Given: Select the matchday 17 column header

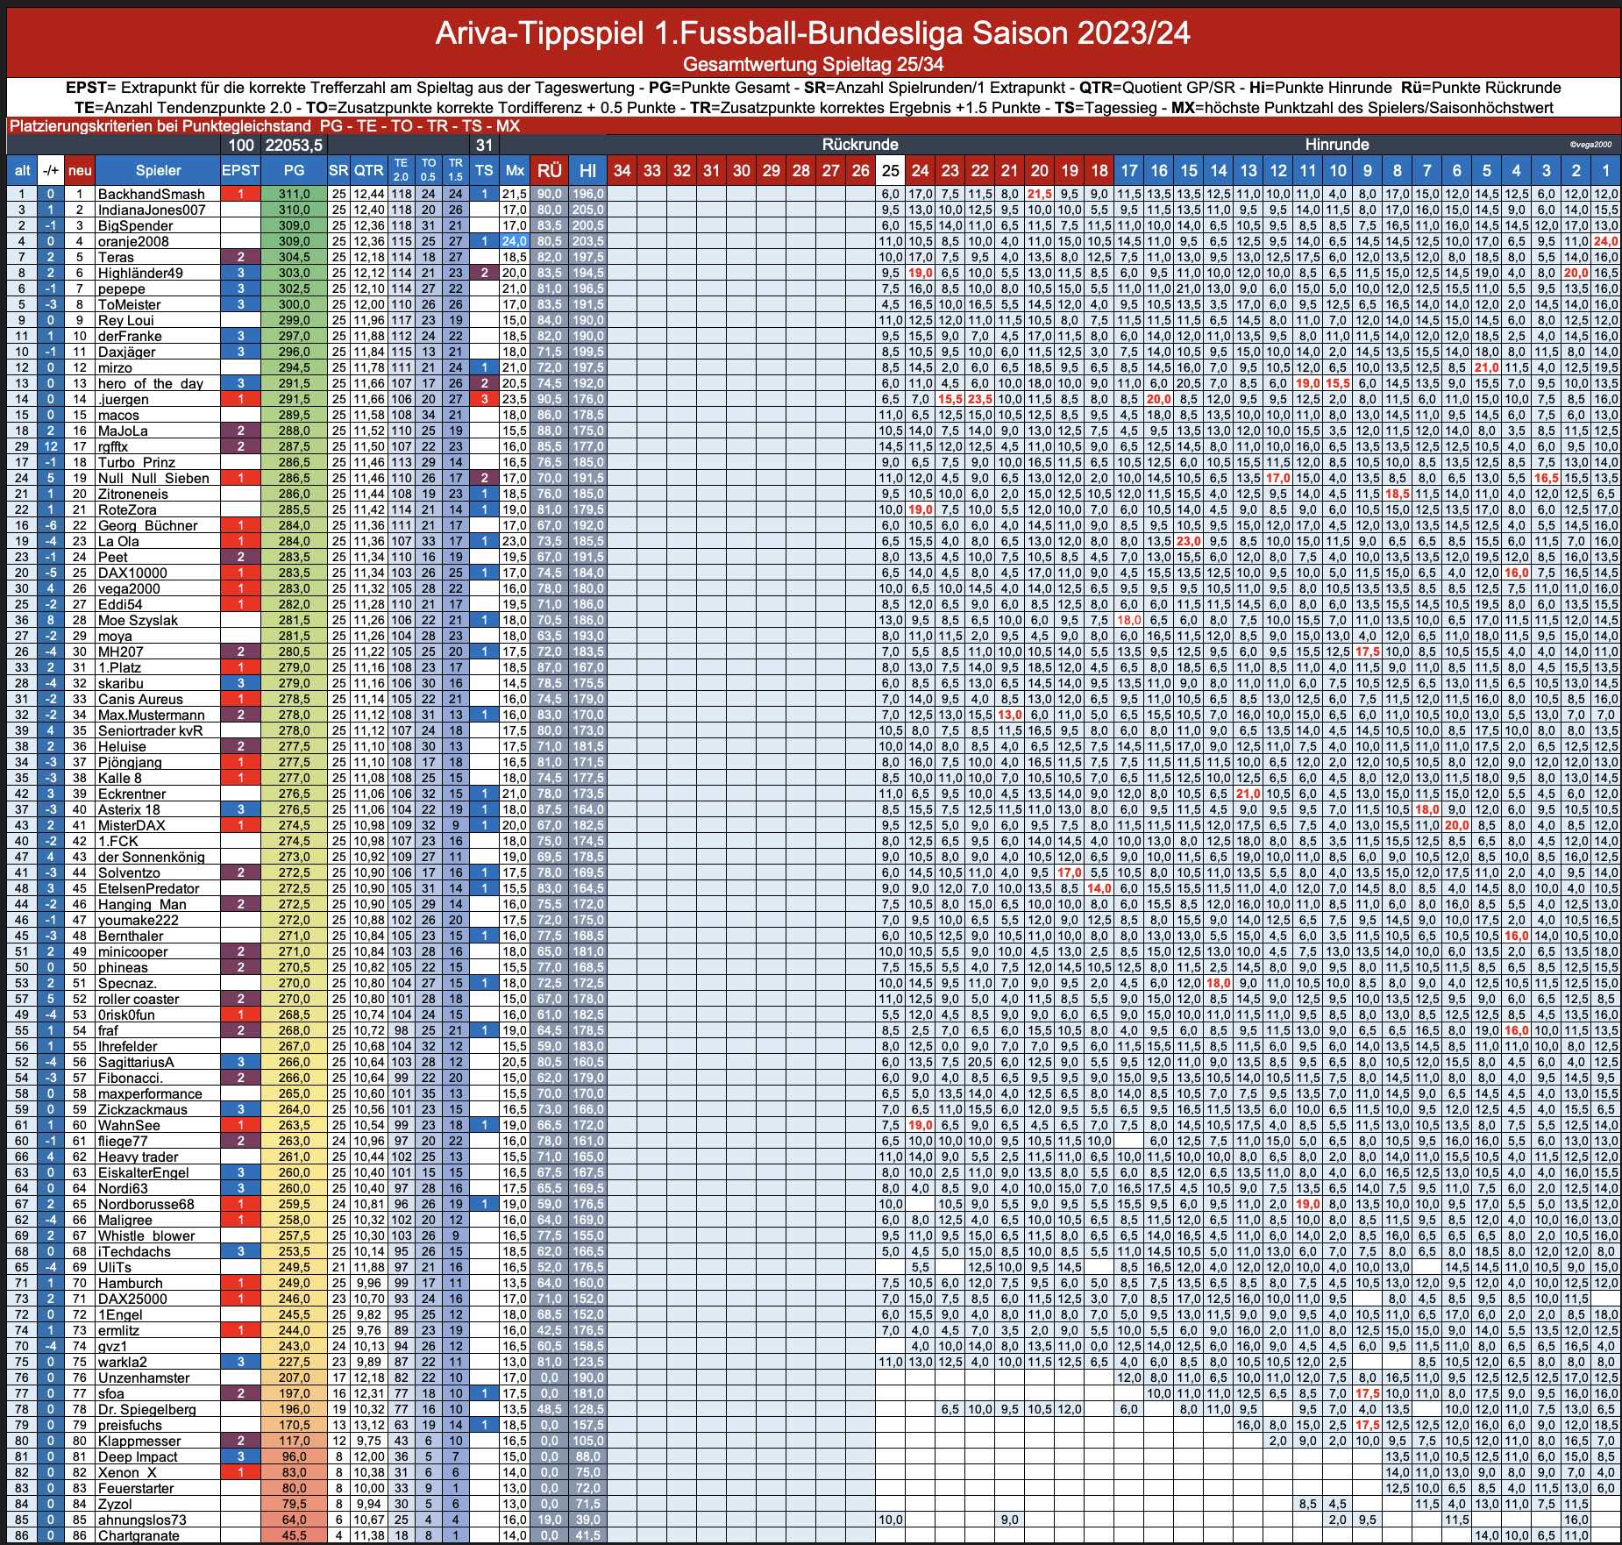Looking at the screenshot, I should coord(1129,171).
